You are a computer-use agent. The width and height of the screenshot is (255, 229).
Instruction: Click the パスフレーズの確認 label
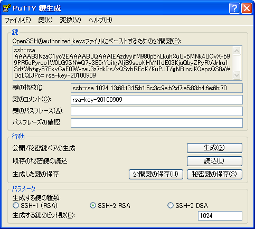[36, 122]
